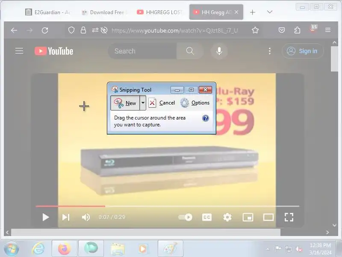Screen dimensions: 342x257
Task: Mute the video volume
Action: 86,217
